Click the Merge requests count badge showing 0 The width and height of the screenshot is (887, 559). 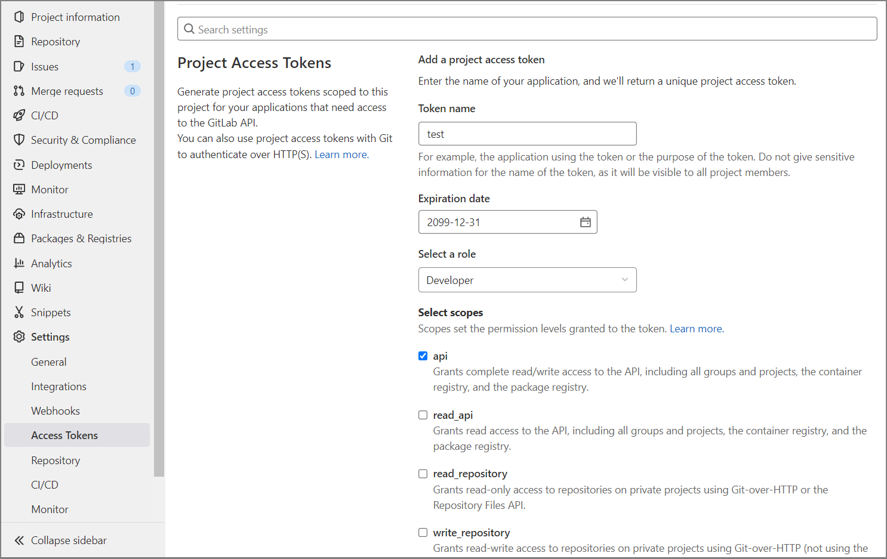[x=133, y=91]
